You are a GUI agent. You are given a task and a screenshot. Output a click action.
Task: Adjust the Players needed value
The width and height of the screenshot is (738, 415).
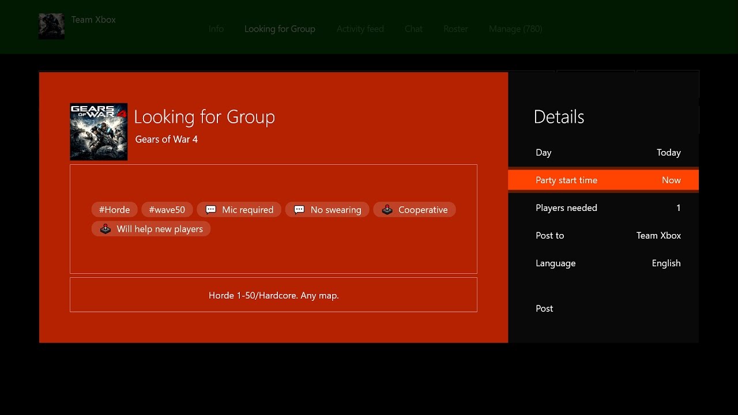[603, 208]
